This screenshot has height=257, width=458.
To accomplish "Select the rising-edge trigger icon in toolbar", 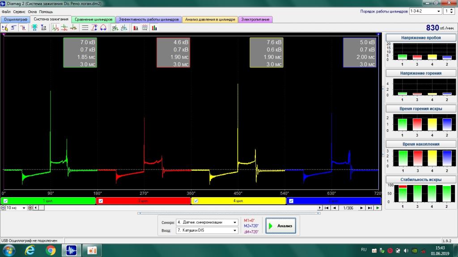I will pyautogui.click(x=14, y=28).
